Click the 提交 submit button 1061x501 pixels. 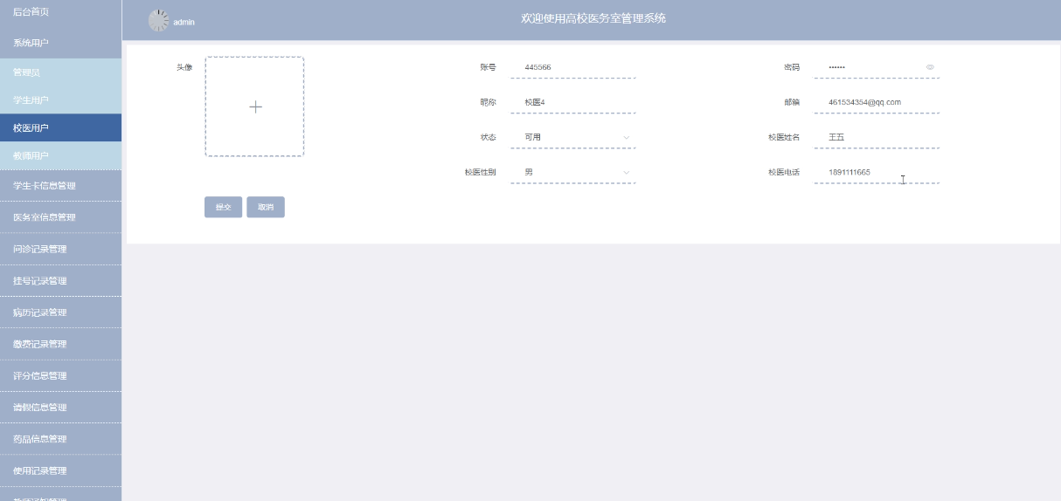(223, 207)
